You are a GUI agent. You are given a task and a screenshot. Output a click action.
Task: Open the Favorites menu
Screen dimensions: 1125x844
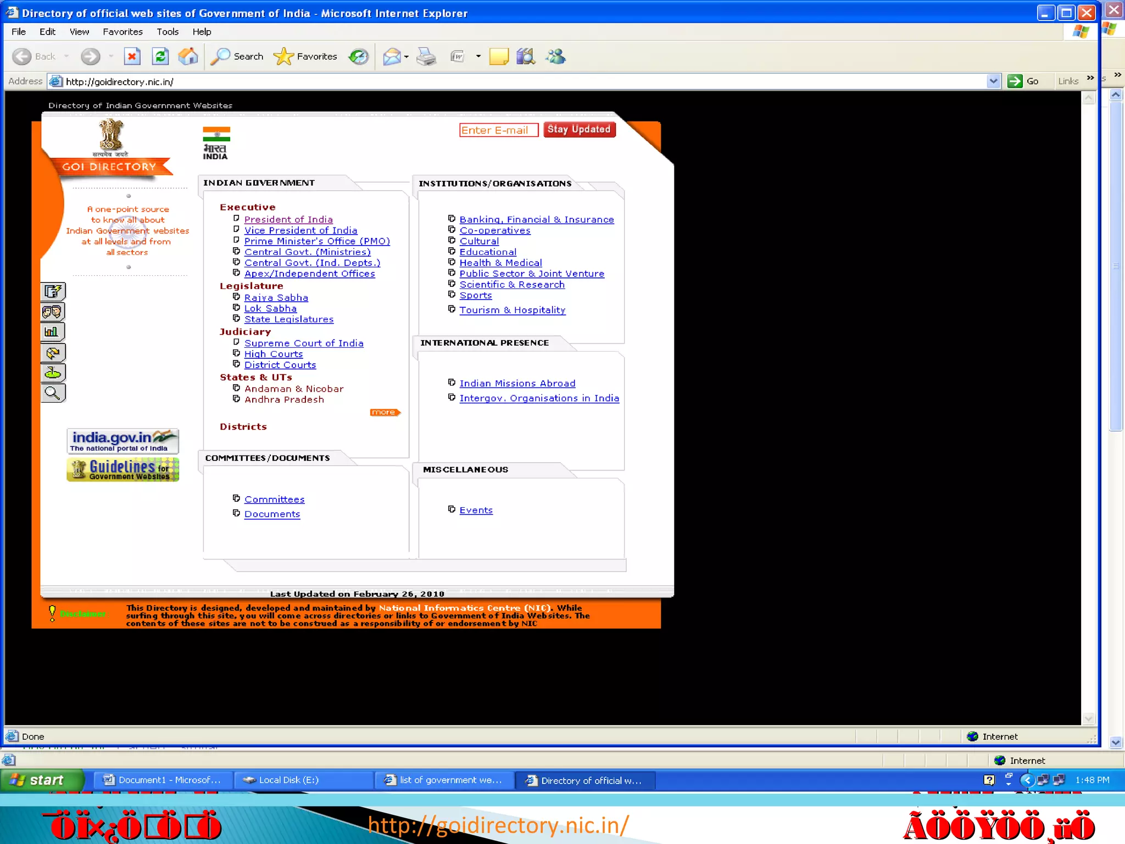click(x=122, y=32)
